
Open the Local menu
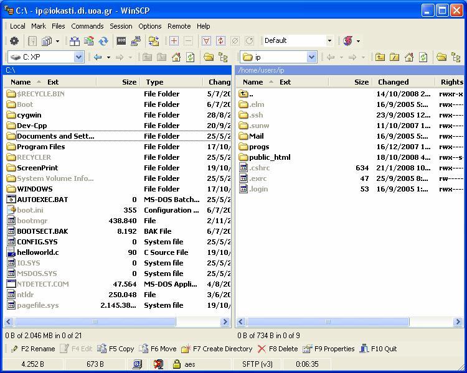pyautogui.click(x=17, y=26)
